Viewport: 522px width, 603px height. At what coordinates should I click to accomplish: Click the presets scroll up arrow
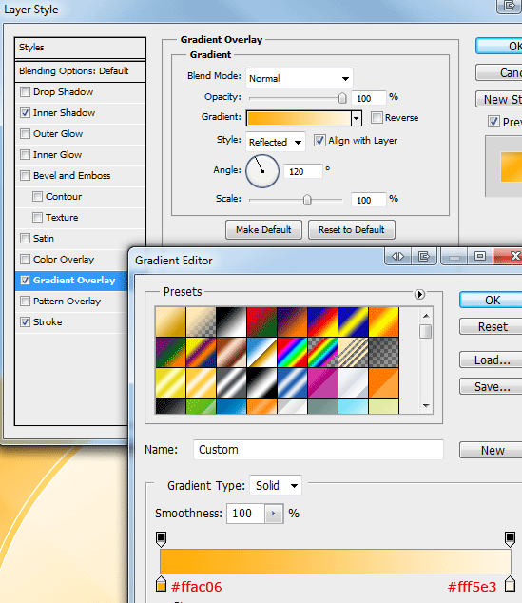point(426,316)
